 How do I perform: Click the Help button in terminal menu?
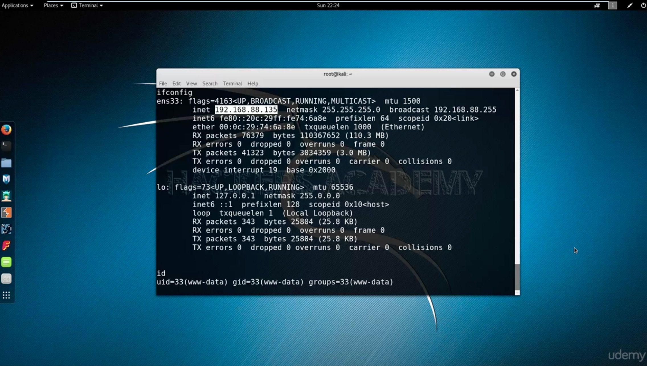(x=252, y=84)
